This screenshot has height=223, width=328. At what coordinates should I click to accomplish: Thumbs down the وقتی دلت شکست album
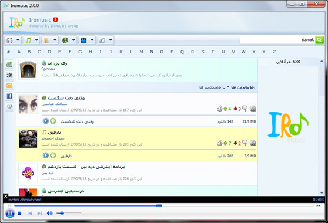click(x=245, y=109)
